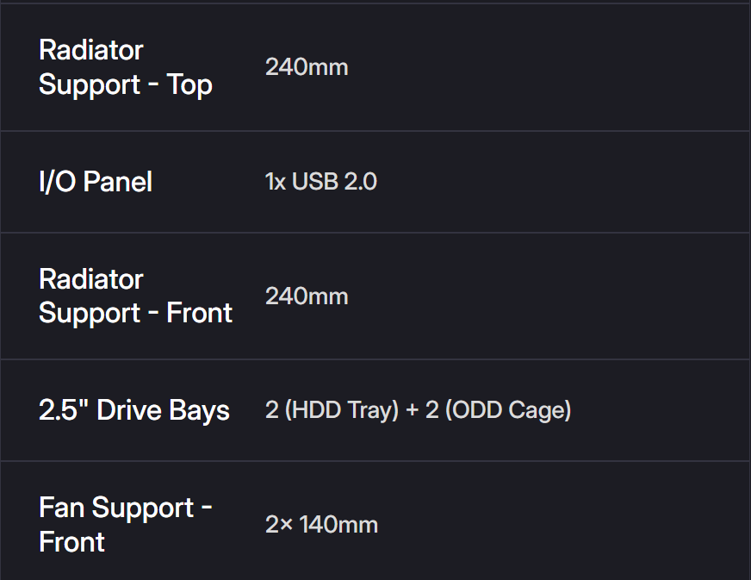Viewport: 751px width, 580px height.
Task: Click the 'Radiator Support - Front' row label
Action: coord(135,296)
